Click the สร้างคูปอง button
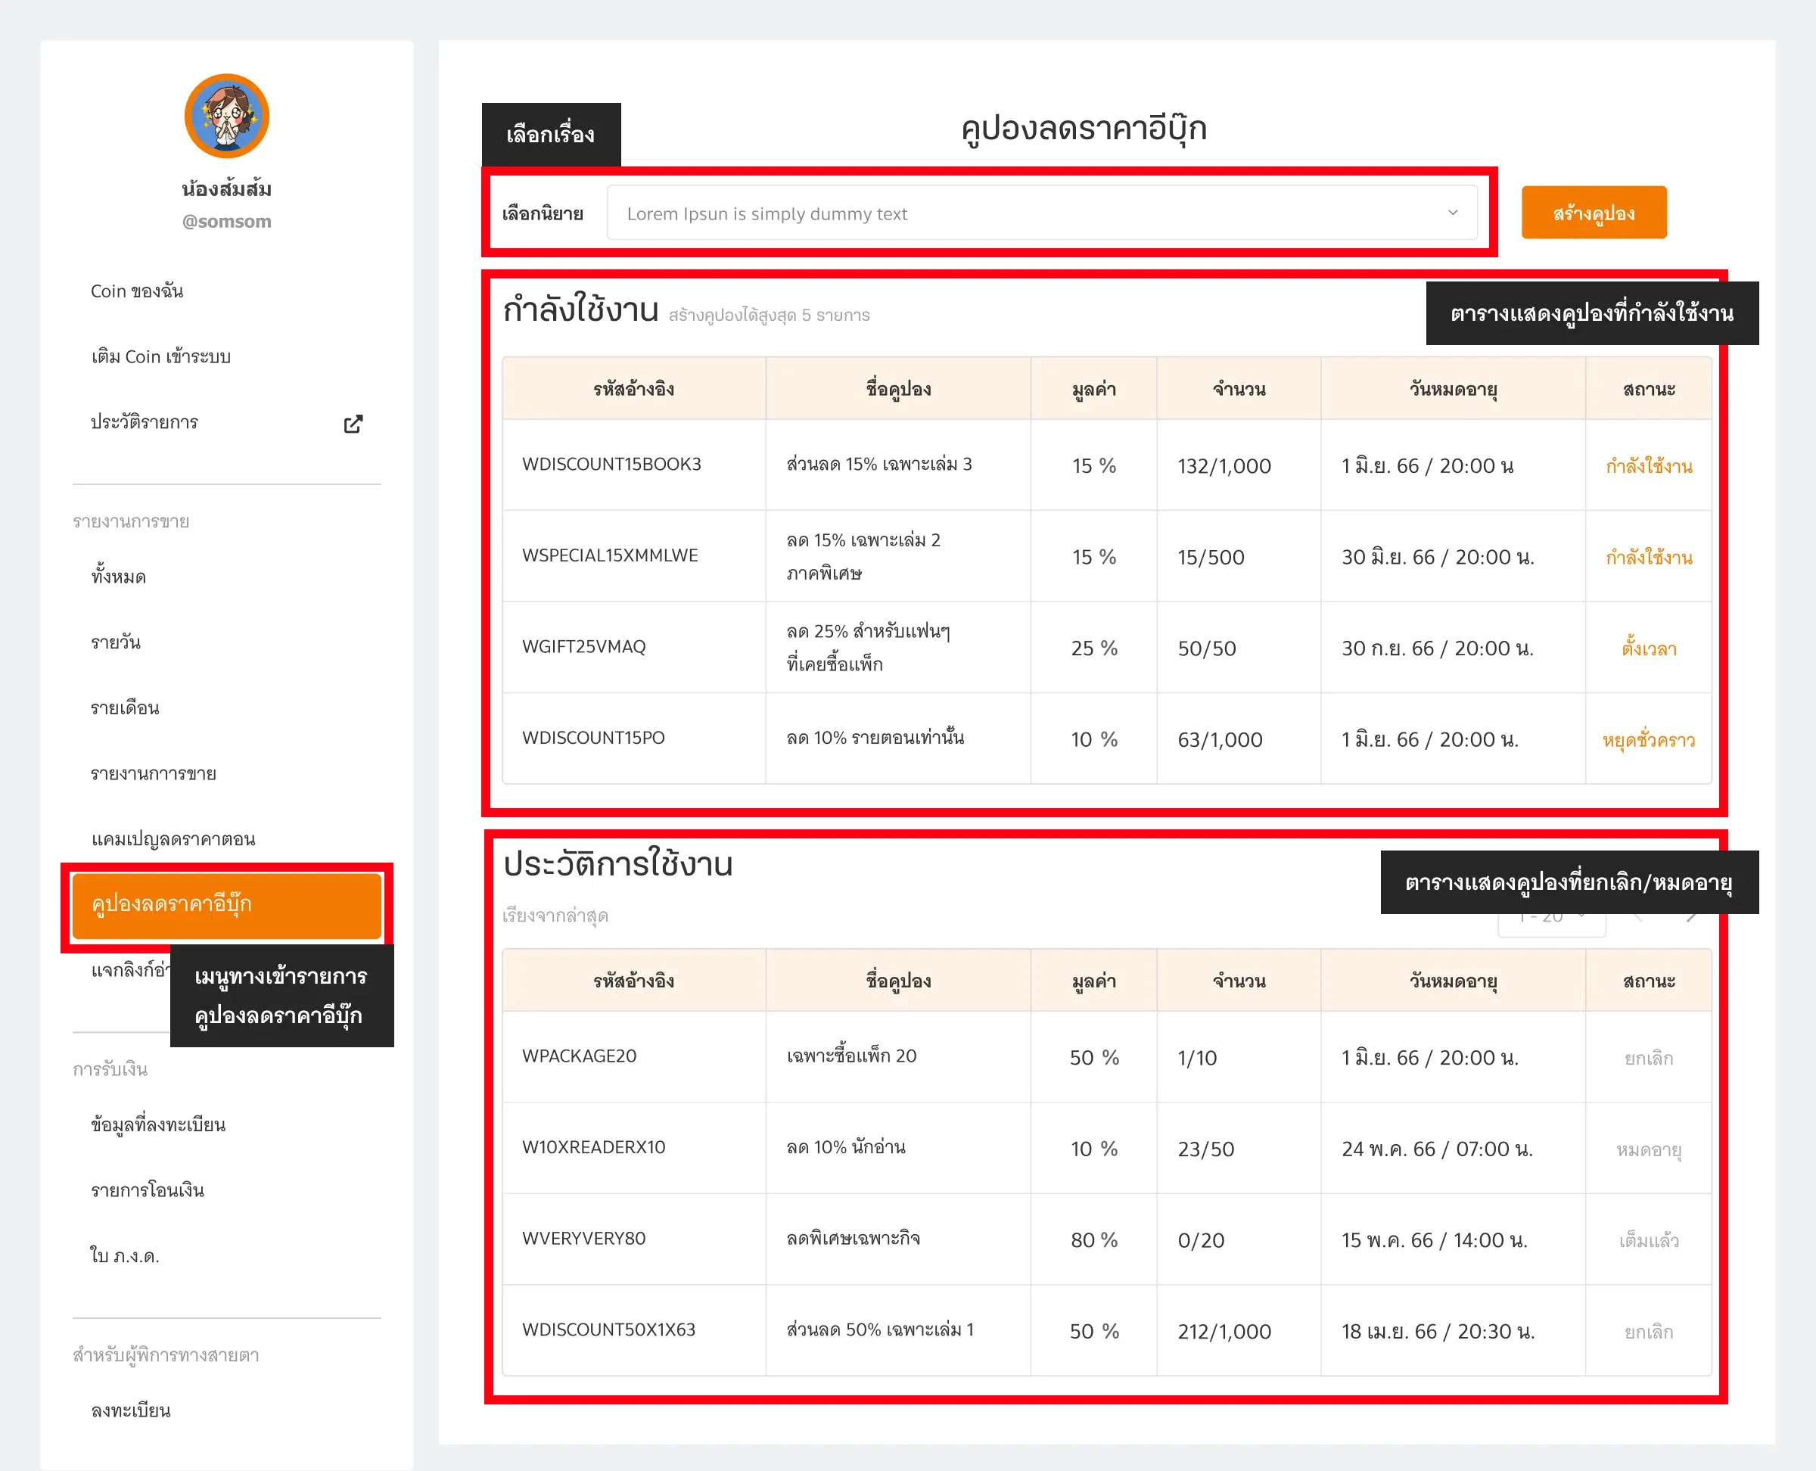1816x1471 pixels. pos(1593,213)
